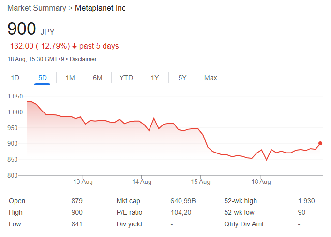Screen dimensions: 331x237
Task: Select the YTD time range
Action: pyautogui.click(x=126, y=78)
